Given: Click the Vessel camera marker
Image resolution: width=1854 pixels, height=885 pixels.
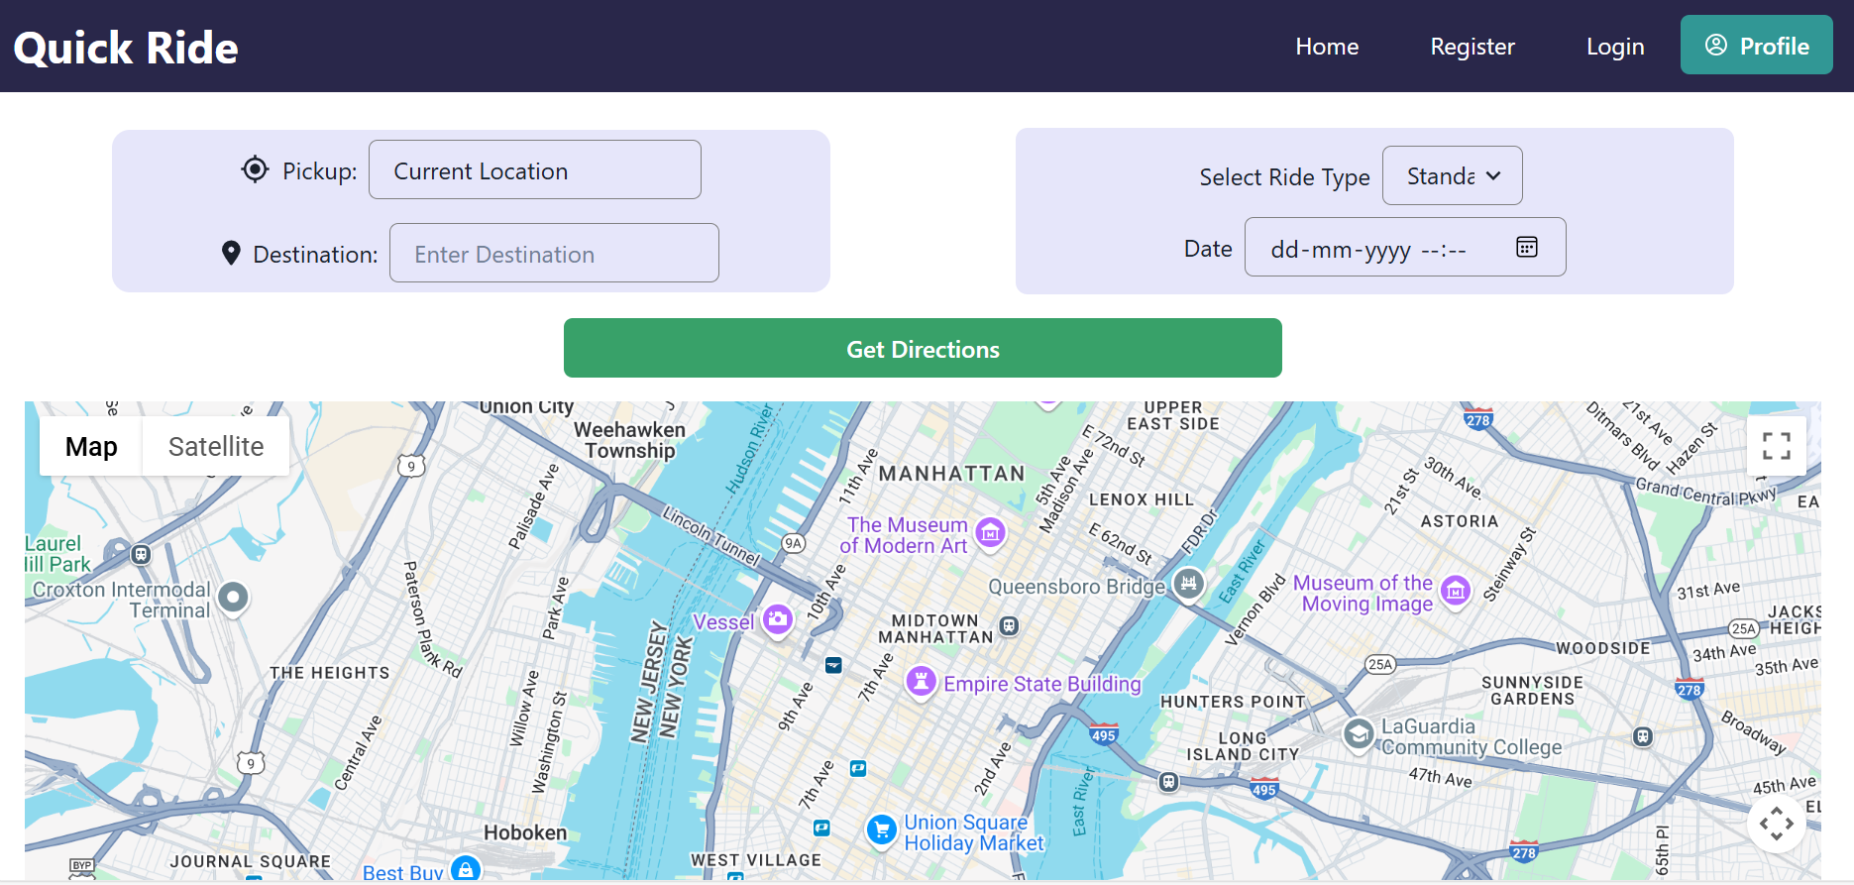Looking at the screenshot, I should [x=778, y=620].
